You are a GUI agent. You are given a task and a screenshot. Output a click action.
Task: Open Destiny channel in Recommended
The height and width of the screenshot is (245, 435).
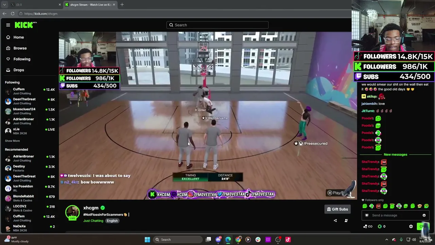30,168
